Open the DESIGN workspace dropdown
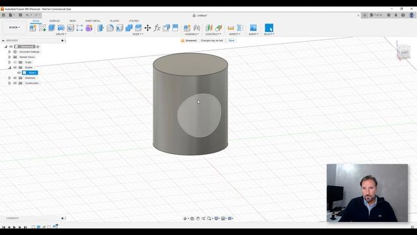This screenshot has width=417, height=235. pos(14,27)
